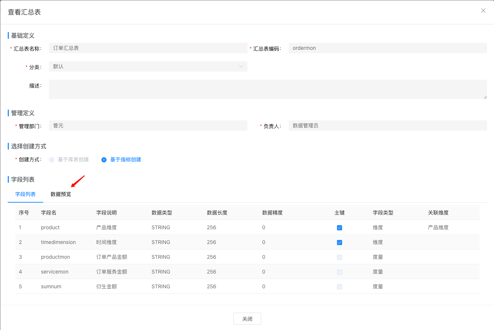The height and width of the screenshot is (330, 494).
Task: Check primary key box for productmon row
Action: pos(340,257)
